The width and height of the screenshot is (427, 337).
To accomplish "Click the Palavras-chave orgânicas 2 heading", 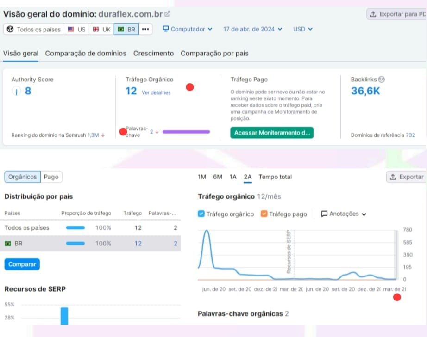I will 243,314.
